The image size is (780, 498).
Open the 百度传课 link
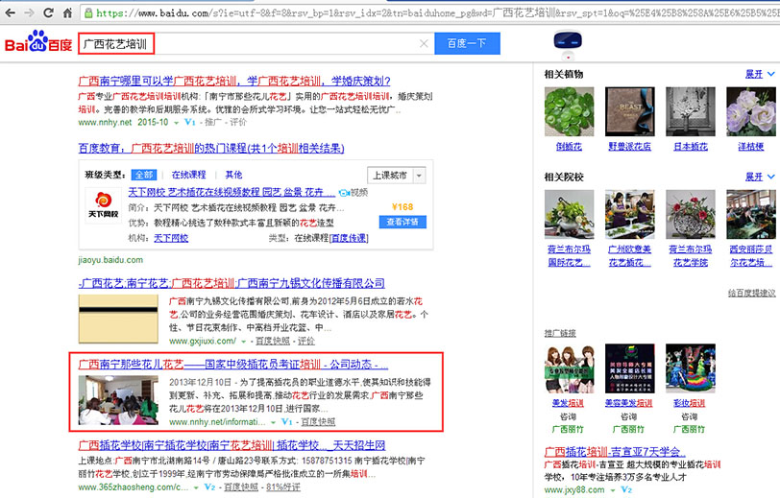tap(350, 238)
